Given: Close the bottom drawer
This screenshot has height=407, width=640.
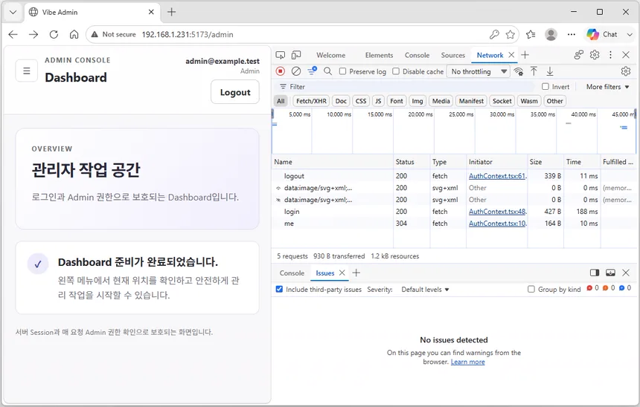Looking at the screenshot, I should pos(626,273).
